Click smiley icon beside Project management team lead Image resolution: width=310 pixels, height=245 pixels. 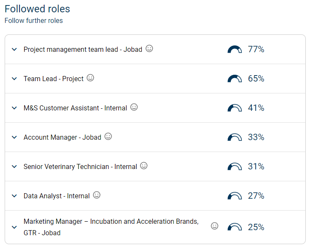click(x=149, y=49)
